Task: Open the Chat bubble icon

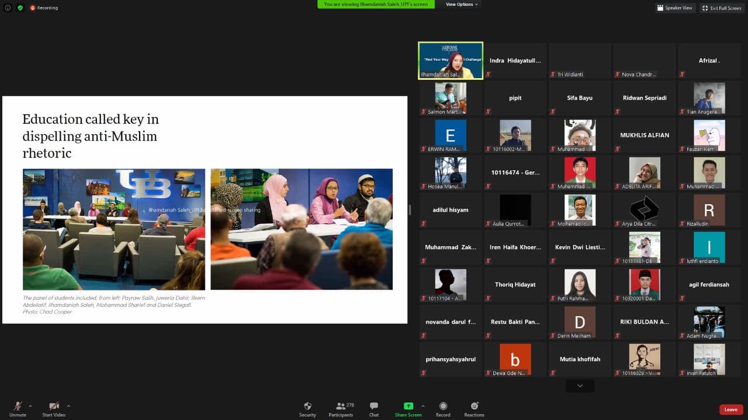Action: pos(374,407)
